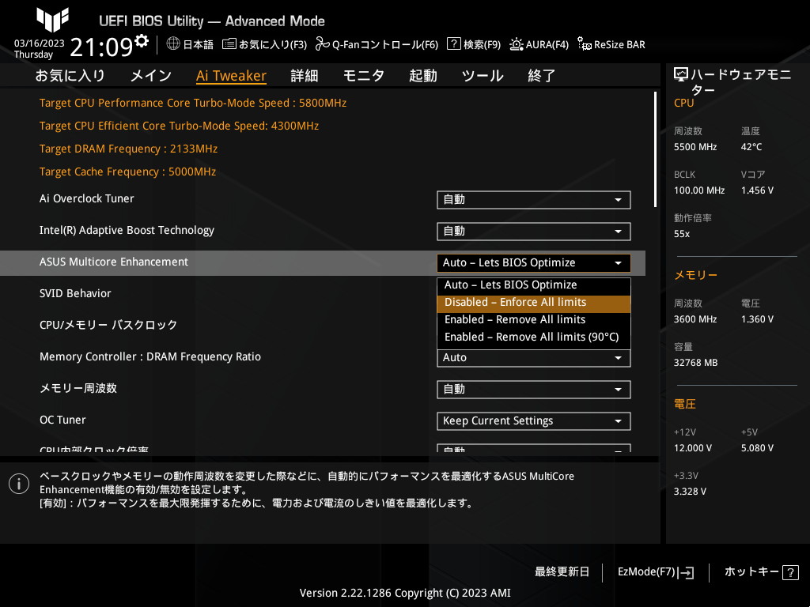Select Auto – Lets BIOS Optimize option
This screenshot has height=607, width=810.
point(534,285)
